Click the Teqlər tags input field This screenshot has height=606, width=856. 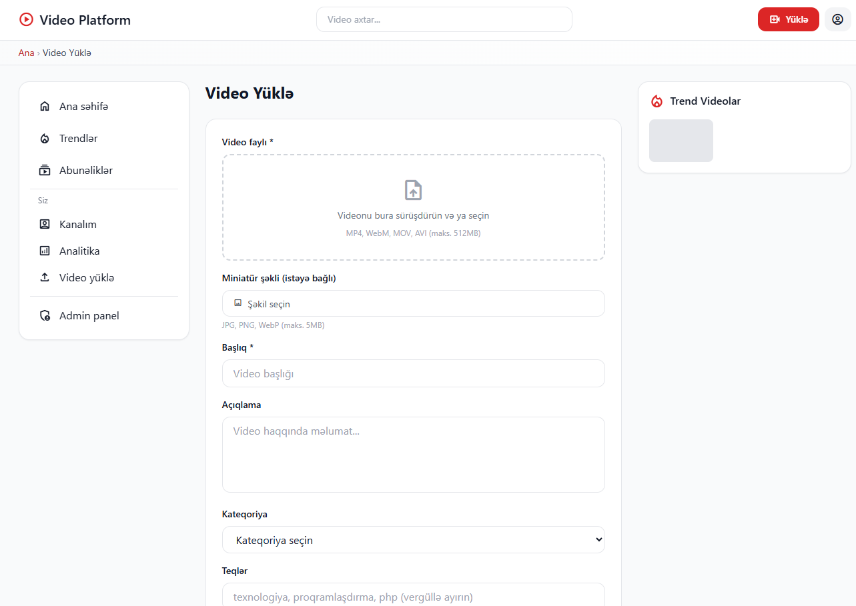pos(413,597)
